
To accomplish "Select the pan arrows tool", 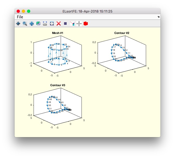I will (x=32, y=24).
